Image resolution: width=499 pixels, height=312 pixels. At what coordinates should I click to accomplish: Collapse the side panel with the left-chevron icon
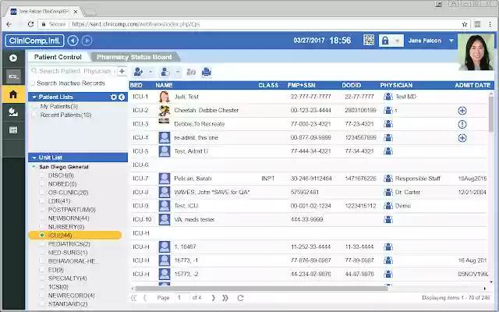tap(122, 97)
